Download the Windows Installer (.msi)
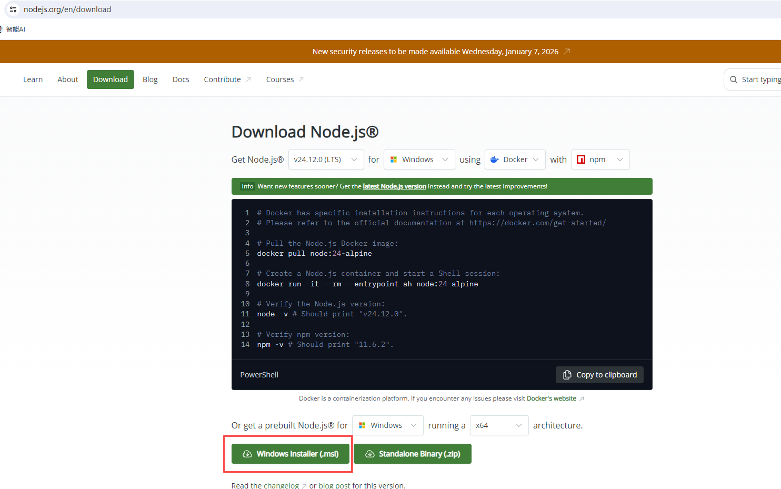781x489 pixels. [x=291, y=454]
